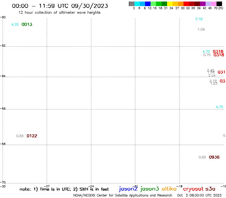226x198 pixels.
Task: Click the cyan swatch in the color scale
Action: pyautogui.click(x=137, y=4)
